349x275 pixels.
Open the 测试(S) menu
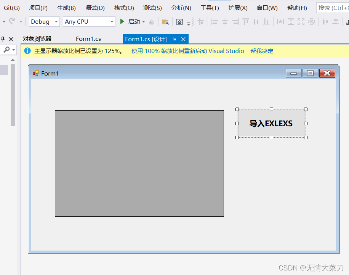152,8
